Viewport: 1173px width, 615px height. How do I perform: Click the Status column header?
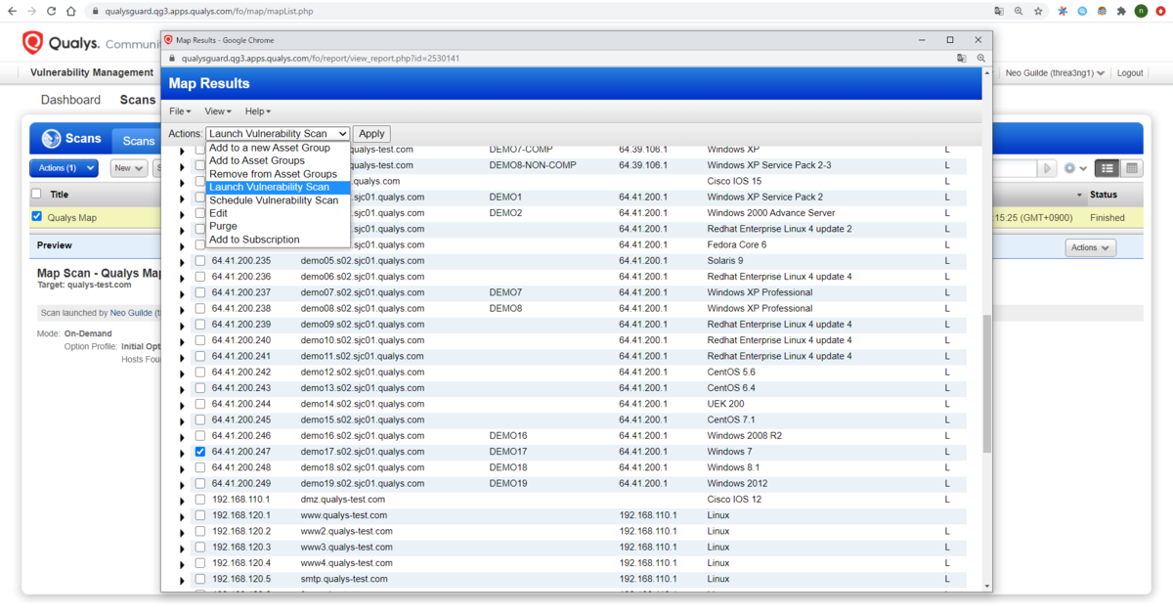1104,195
